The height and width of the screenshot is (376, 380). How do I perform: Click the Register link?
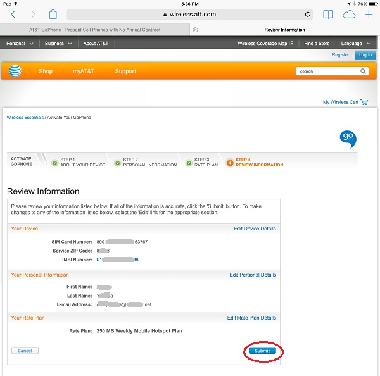(x=340, y=54)
